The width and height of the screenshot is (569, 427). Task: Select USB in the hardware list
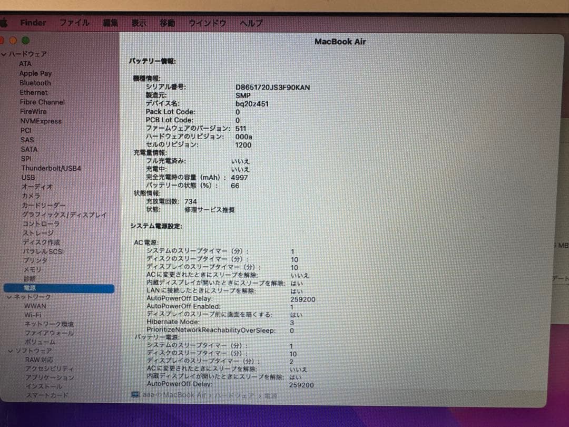tap(27, 177)
